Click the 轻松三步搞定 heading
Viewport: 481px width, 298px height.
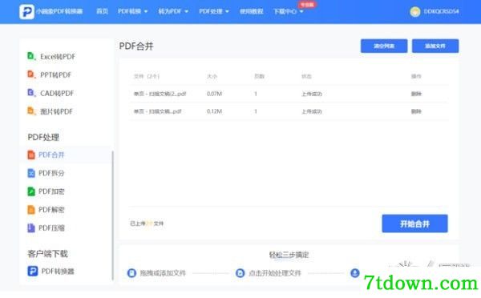click(289, 255)
